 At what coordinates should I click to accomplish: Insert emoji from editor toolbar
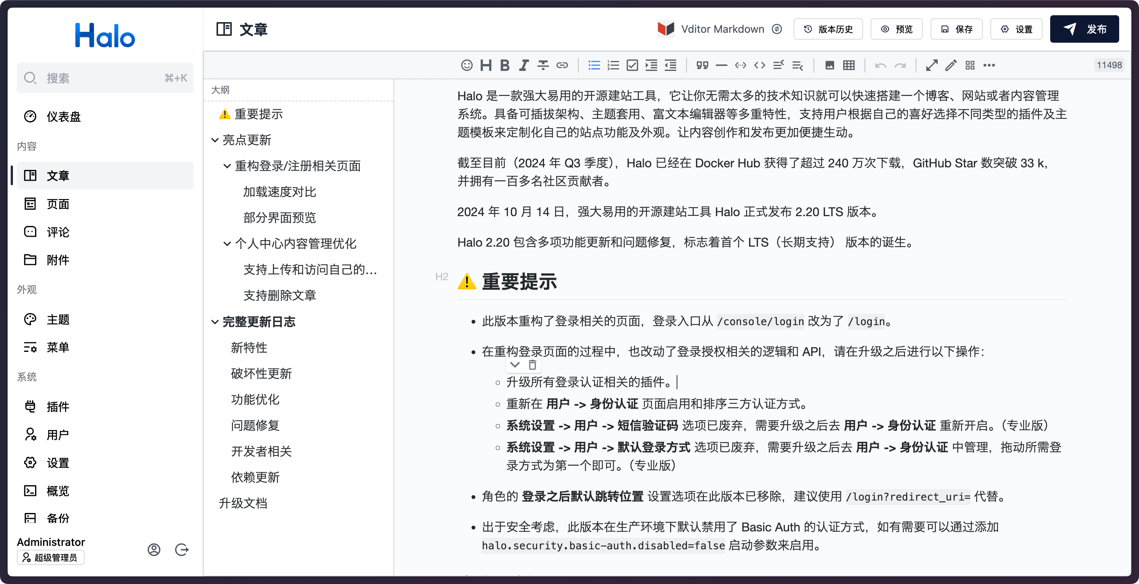(467, 66)
